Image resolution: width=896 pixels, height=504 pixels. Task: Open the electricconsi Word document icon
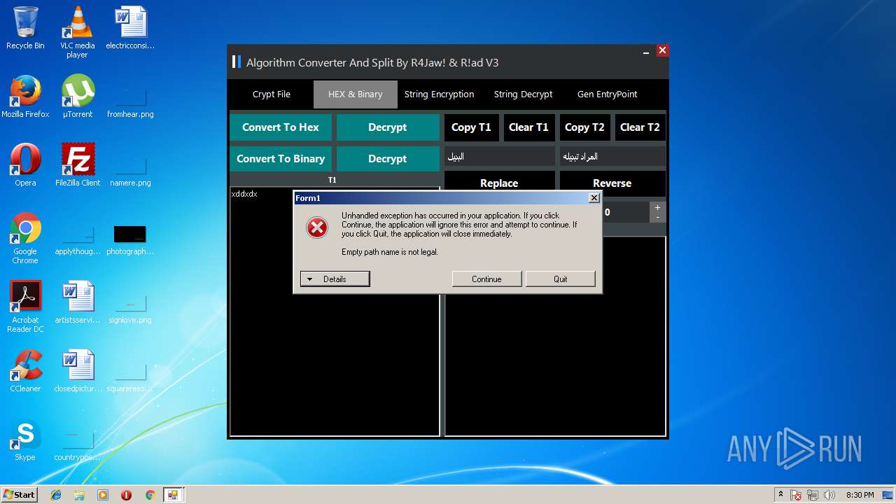click(x=130, y=28)
